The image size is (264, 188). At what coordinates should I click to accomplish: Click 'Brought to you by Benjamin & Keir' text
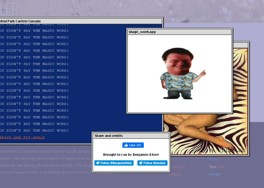pos(131,155)
